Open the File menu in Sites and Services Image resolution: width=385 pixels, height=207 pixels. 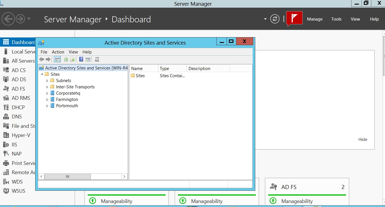coord(44,52)
